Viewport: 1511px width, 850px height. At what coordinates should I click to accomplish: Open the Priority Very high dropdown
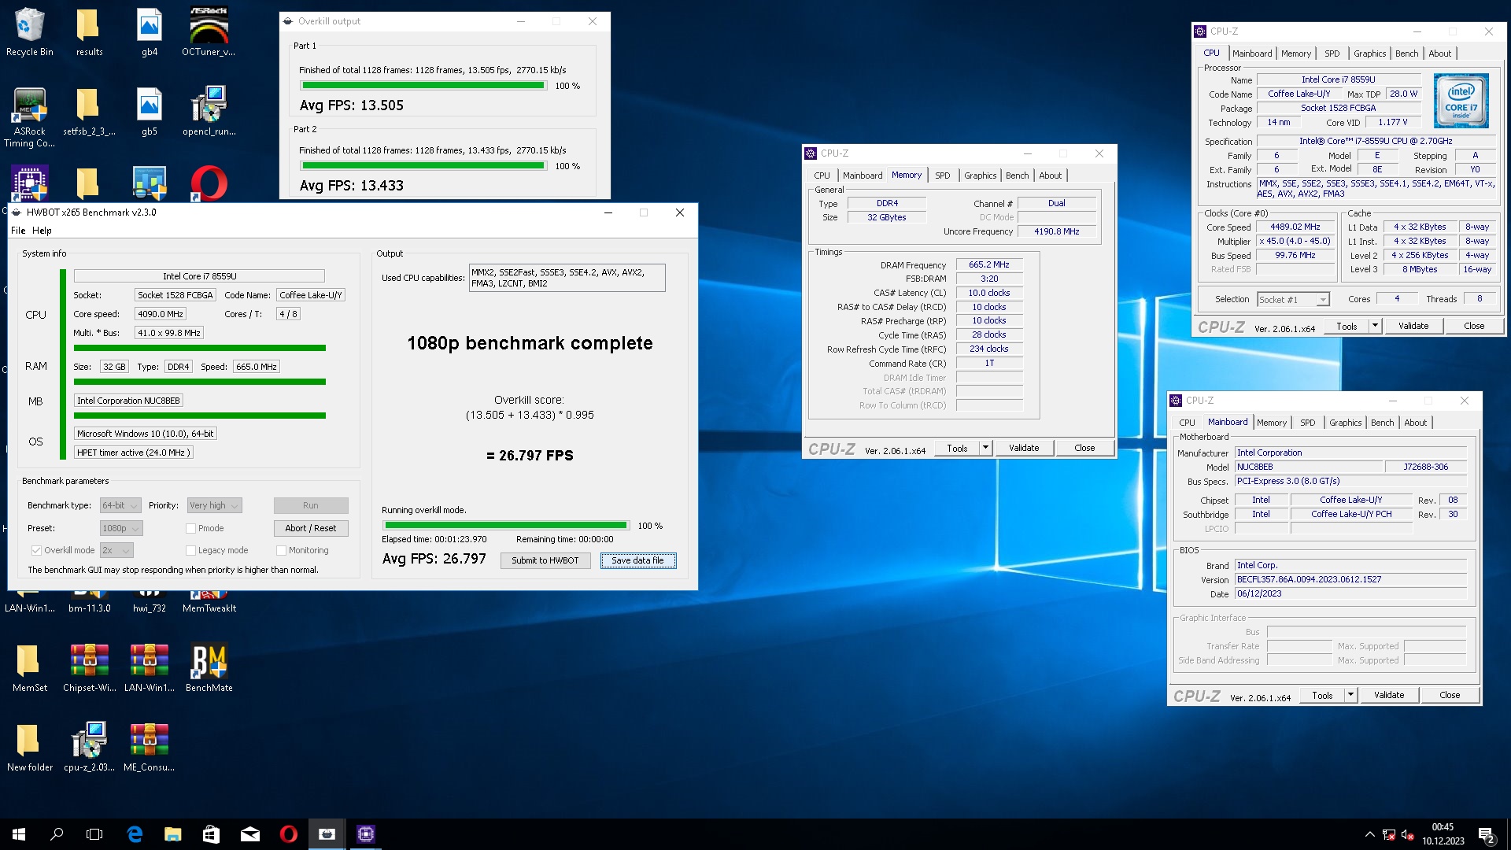[x=214, y=505]
